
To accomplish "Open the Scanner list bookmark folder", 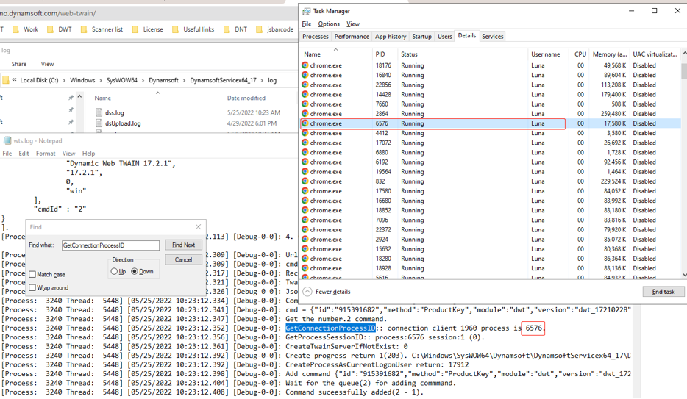I will pos(102,29).
